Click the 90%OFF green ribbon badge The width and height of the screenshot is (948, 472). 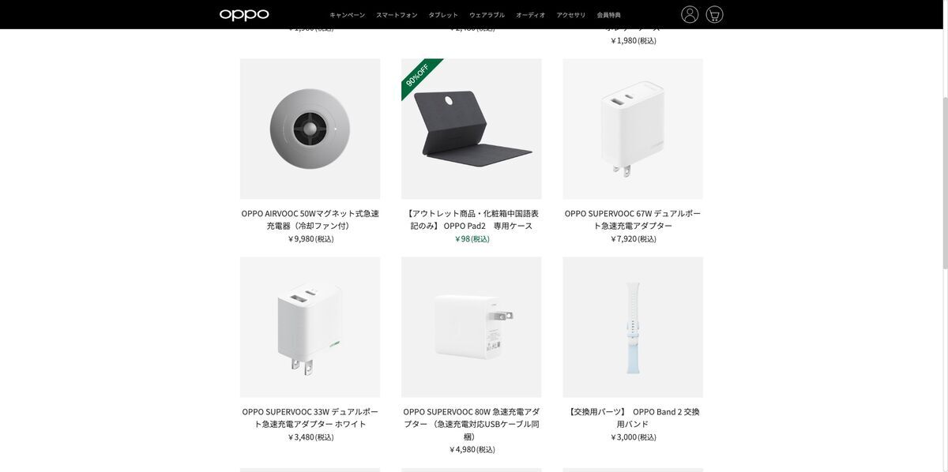tap(417, 75)
